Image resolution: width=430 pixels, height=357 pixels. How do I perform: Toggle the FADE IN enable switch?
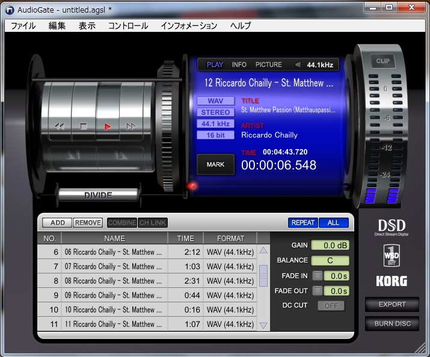point(318,276)
